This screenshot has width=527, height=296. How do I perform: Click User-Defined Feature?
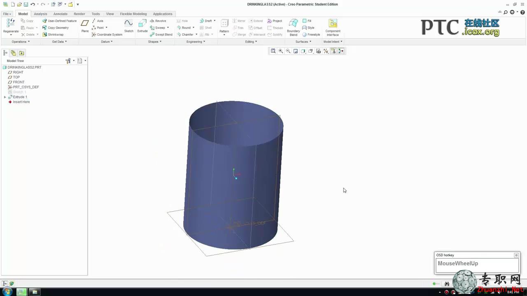tap(59, 21)
